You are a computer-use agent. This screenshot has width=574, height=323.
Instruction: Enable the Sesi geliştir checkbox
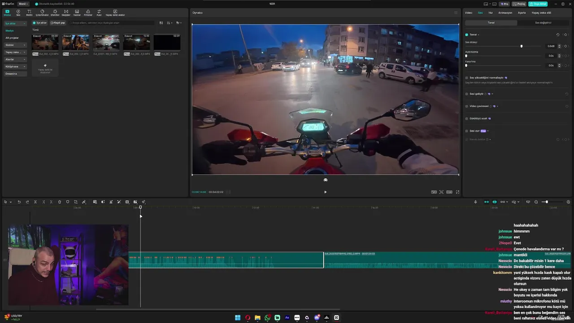467,94
